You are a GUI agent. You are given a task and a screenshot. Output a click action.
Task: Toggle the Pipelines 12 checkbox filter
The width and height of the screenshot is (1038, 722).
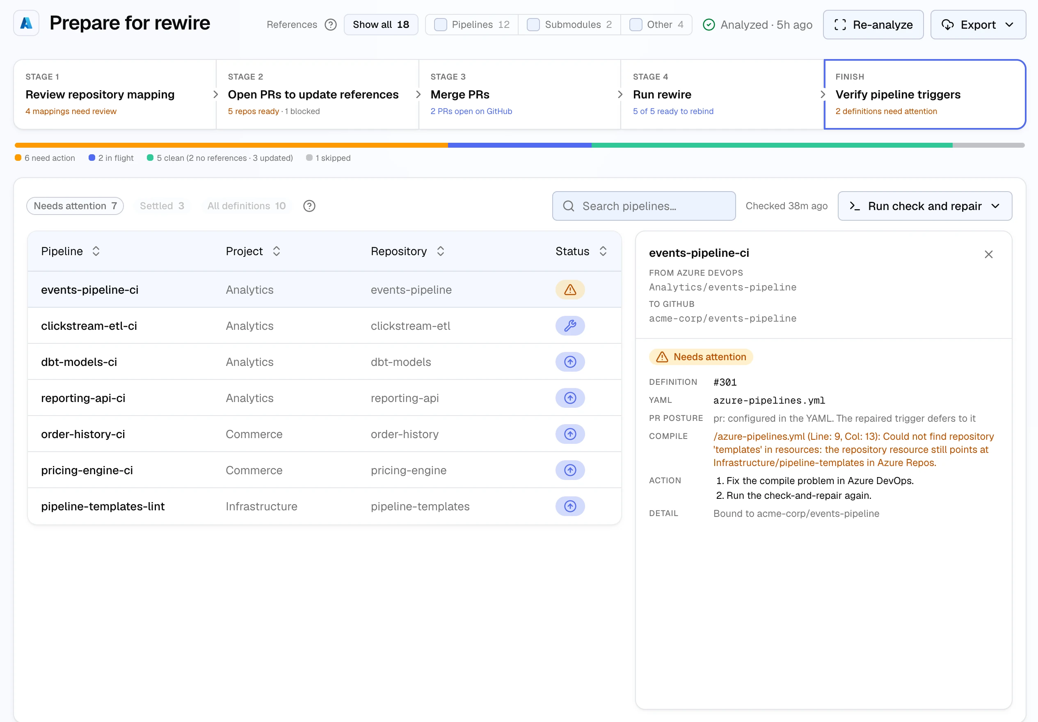[441, 25]
